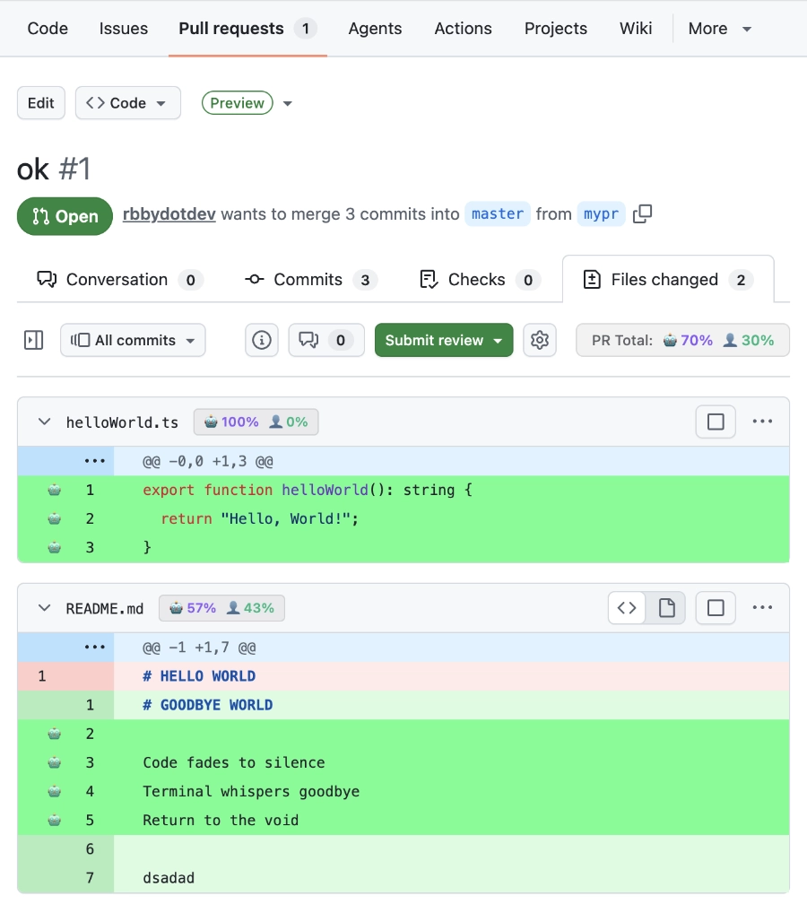Viewport: 807px width, 913px height.
Task: Open the Code dropdown button
Action: [127, 103]
